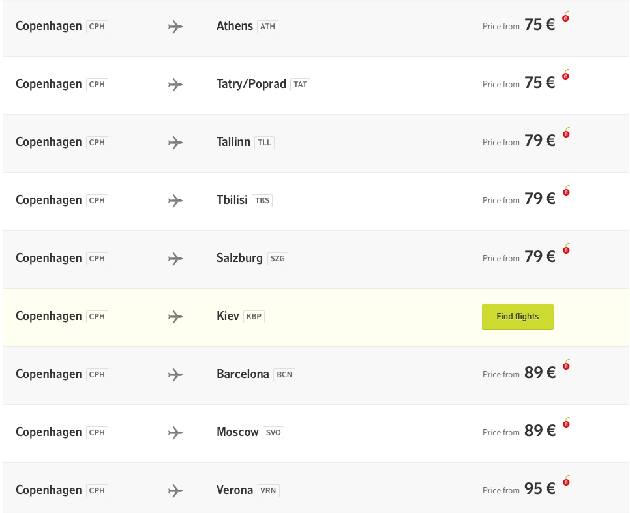Click Copenhagen origin in the Tbilisi row

click(x=49, y=200)
